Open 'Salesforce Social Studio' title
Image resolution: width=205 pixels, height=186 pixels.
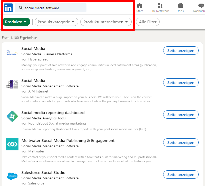pos(43,173)
